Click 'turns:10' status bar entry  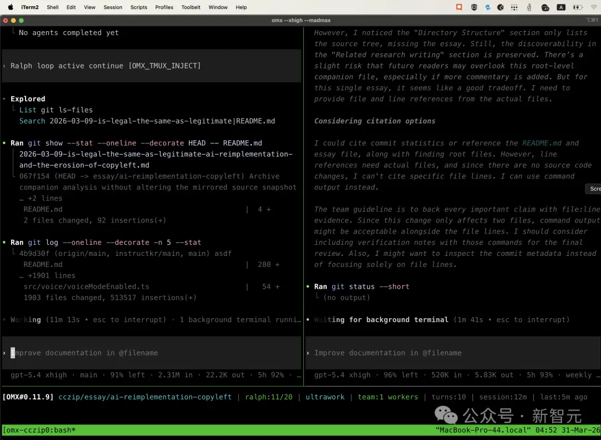449,397
